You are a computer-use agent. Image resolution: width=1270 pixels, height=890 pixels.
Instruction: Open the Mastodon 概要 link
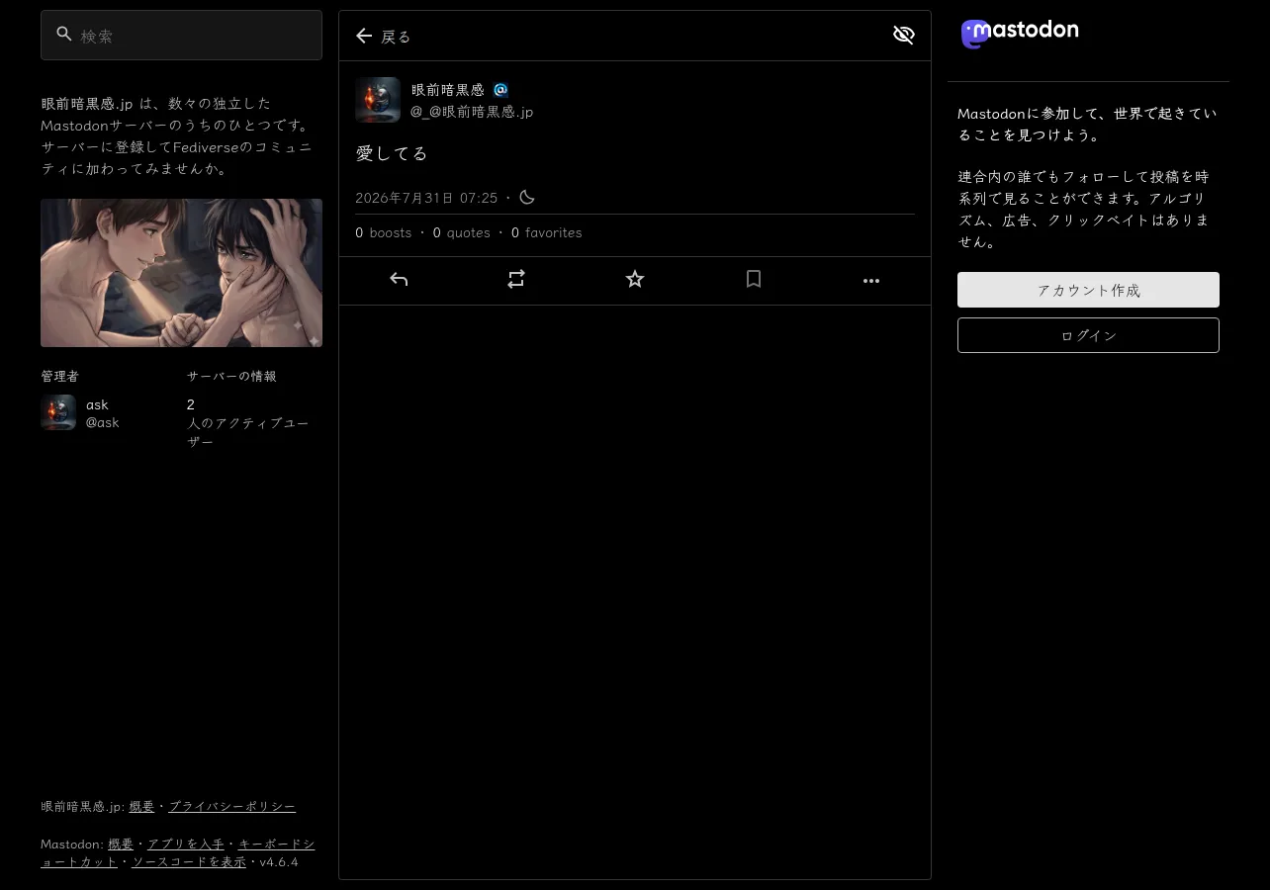click(x=121, y=845)
